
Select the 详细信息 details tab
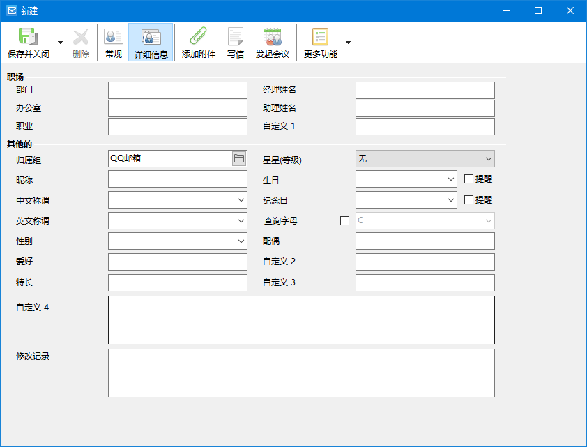point(151,43)
